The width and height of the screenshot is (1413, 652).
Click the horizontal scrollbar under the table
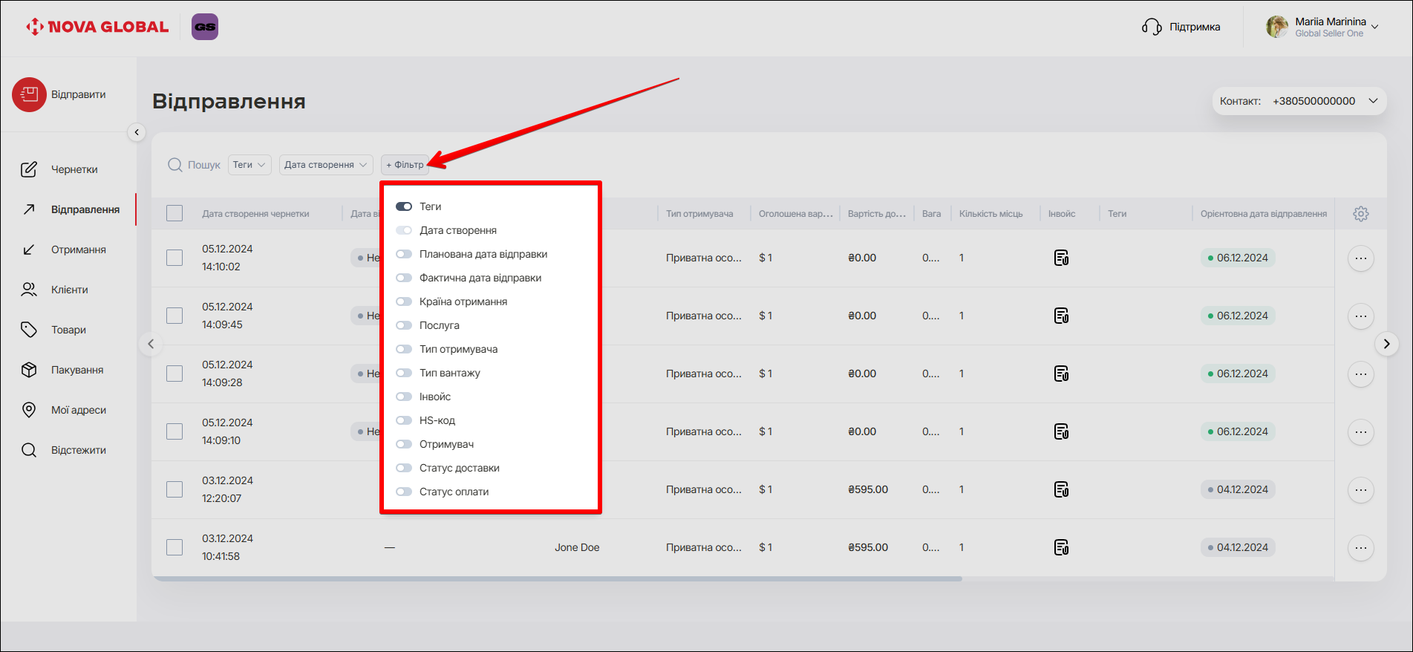pos(557,578)
